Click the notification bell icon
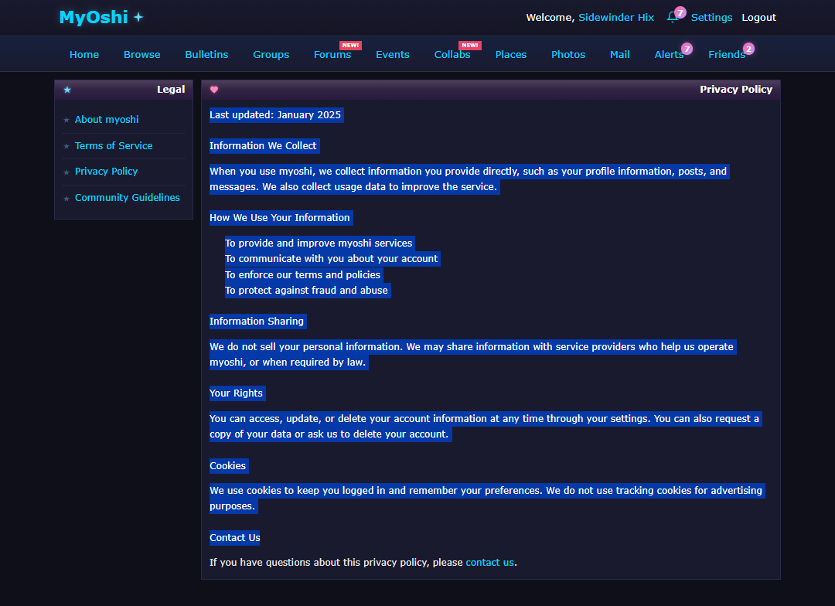 point(673,17)
